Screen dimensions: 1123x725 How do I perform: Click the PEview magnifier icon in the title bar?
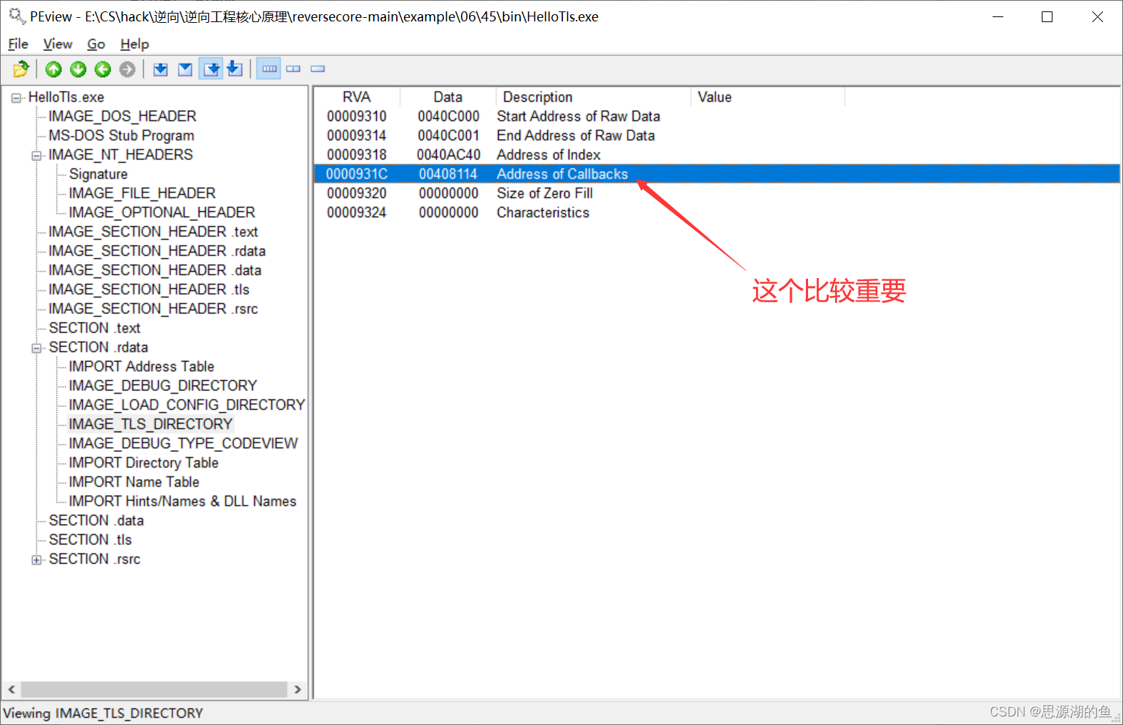pyautogui.click(x=16, y=16)
